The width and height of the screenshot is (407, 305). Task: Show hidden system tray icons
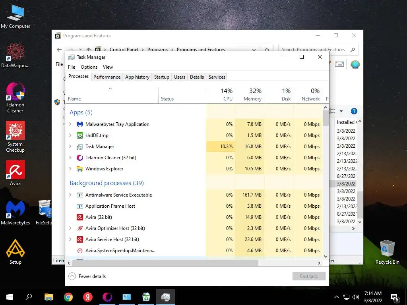point(336,297)
